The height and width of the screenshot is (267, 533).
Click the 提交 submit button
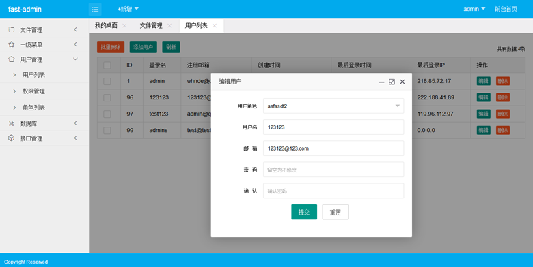coord(304,212)
